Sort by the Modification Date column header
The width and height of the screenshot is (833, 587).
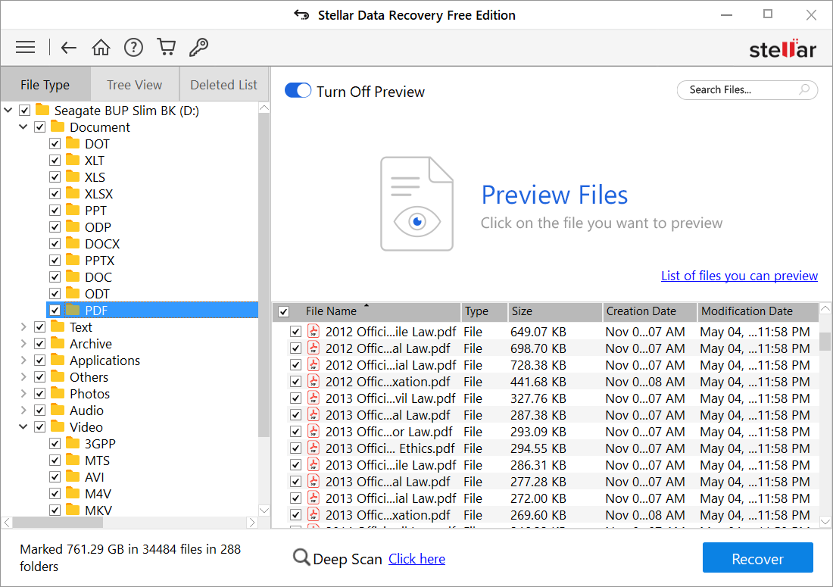coord(757,311)
